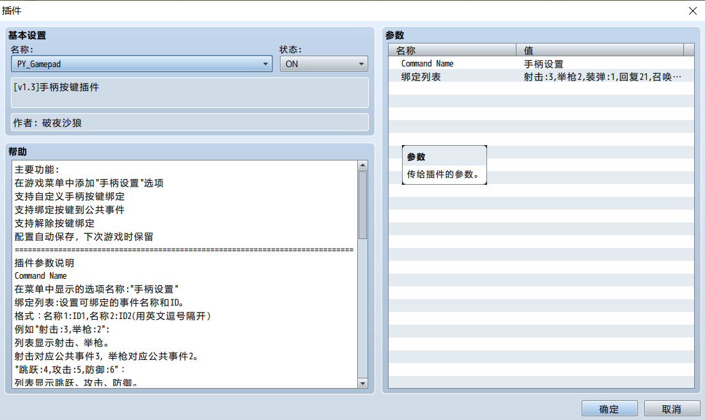Image resolution: width=705 pixels, height=420 pixels.
Task: Click help line 支持自定义手柄按键绑定
Action: coord(70,196)
